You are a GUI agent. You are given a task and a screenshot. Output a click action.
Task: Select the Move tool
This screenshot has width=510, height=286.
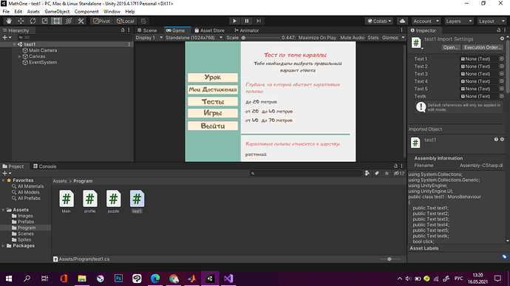pyautogui.click(x=21, y=21)
